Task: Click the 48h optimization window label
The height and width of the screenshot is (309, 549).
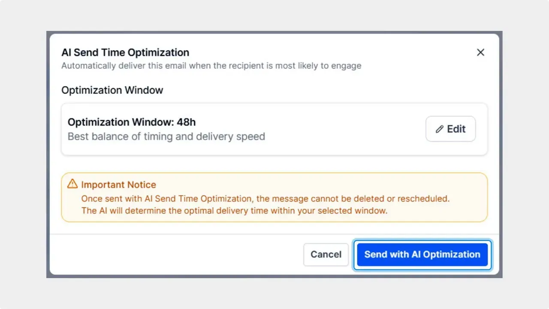Action: [x=132, y=122]
